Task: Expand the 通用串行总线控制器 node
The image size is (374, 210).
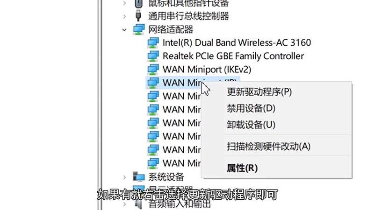Action: [124, 16]
